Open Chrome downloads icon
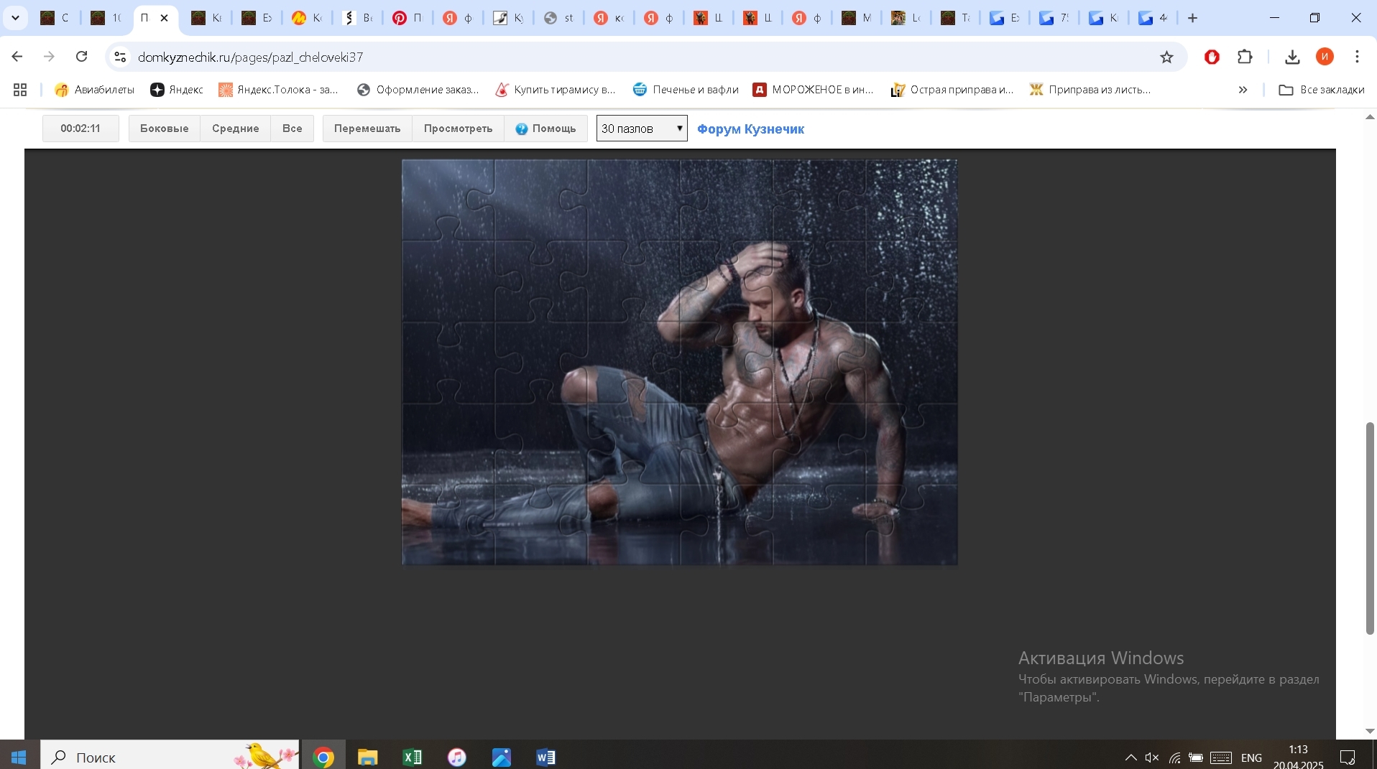 point(1292,57)
